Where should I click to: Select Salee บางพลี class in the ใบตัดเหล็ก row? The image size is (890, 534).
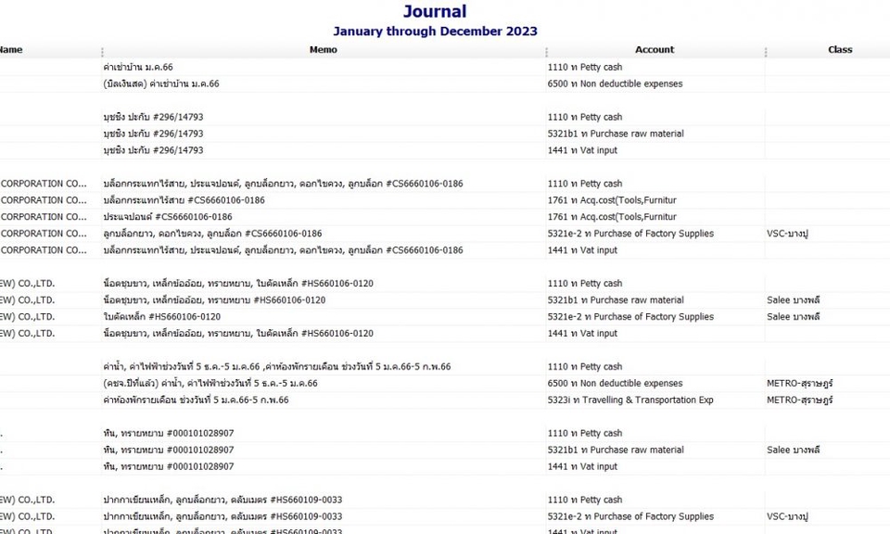click(x=793, y=317)
